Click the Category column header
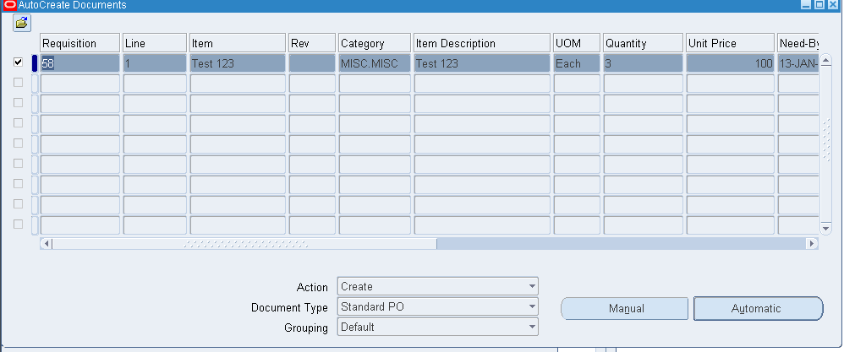Image resolution: width=844 pixels, height=352 pixels. pyautogui.click(x=375, y=43)
